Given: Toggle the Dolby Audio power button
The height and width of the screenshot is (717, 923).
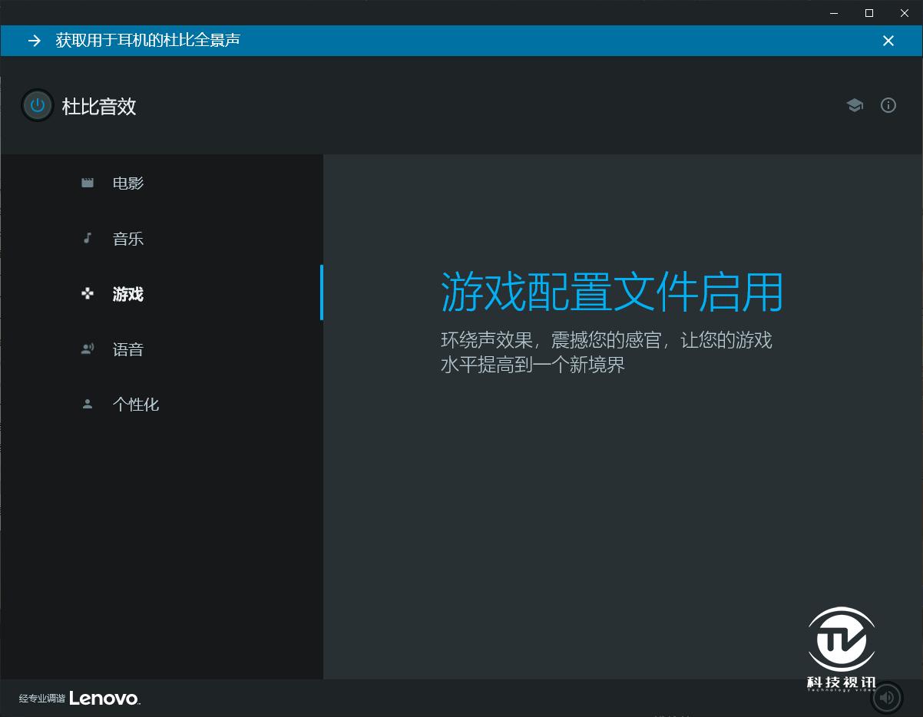Looking at the screenshot, I should tap(37, 105).
